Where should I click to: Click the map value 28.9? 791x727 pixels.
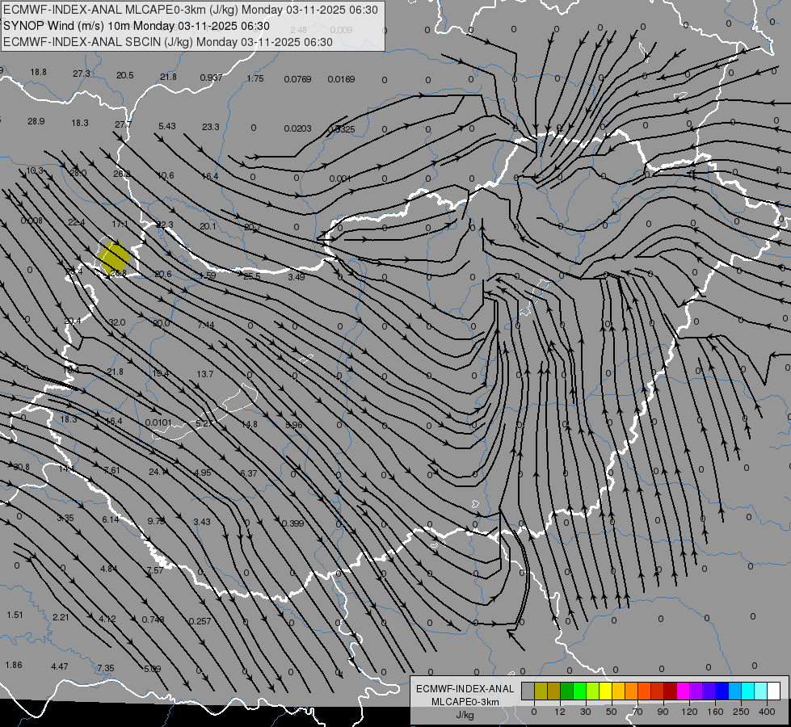(36, 122)
